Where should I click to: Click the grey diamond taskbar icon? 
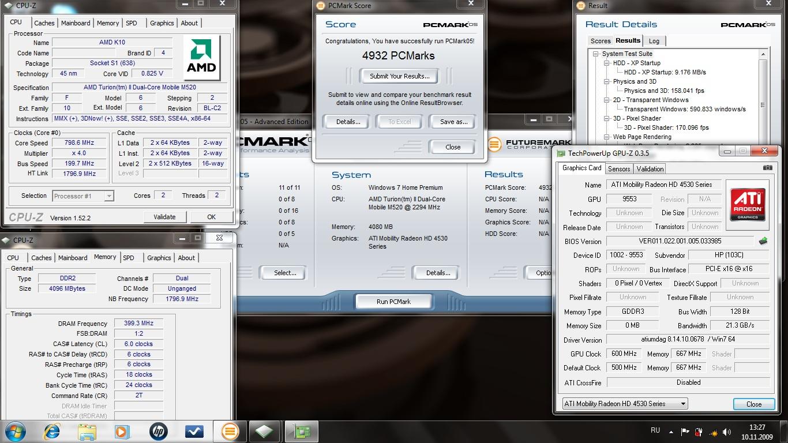pyautogui.click(x=264, y=431)
